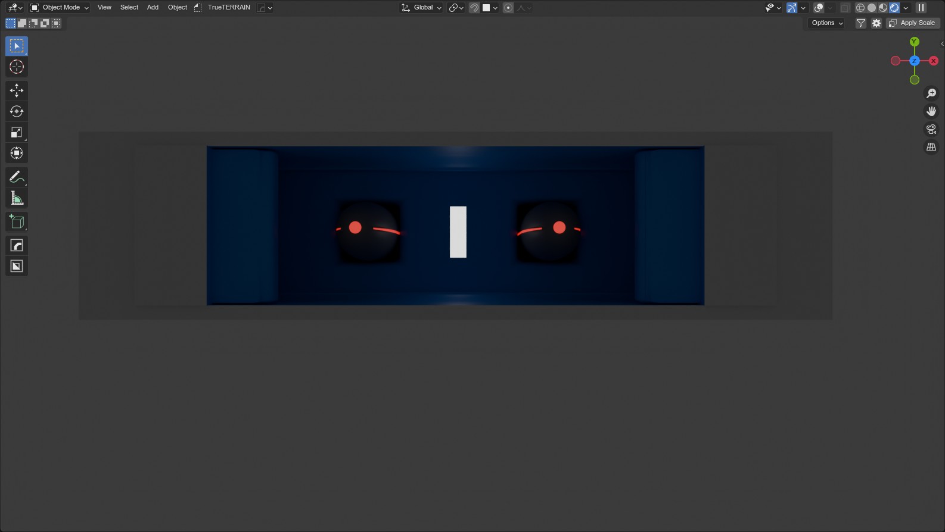Select the left dark sphere with red eye

(x=368, y=232)
